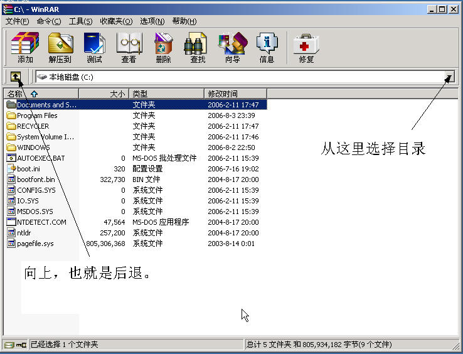Click the 2006-7-16 19:02 date cell
463x354 pixels.
coord(233,169)
